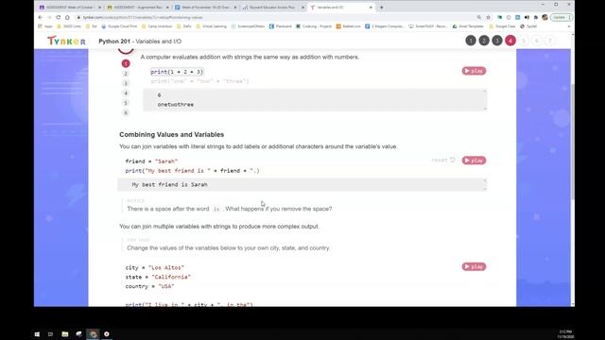The width and height of the screenshot is (605, 340).
Task: Switch to ASSESSMENT Augmented tab
Action: coord(138,8)
